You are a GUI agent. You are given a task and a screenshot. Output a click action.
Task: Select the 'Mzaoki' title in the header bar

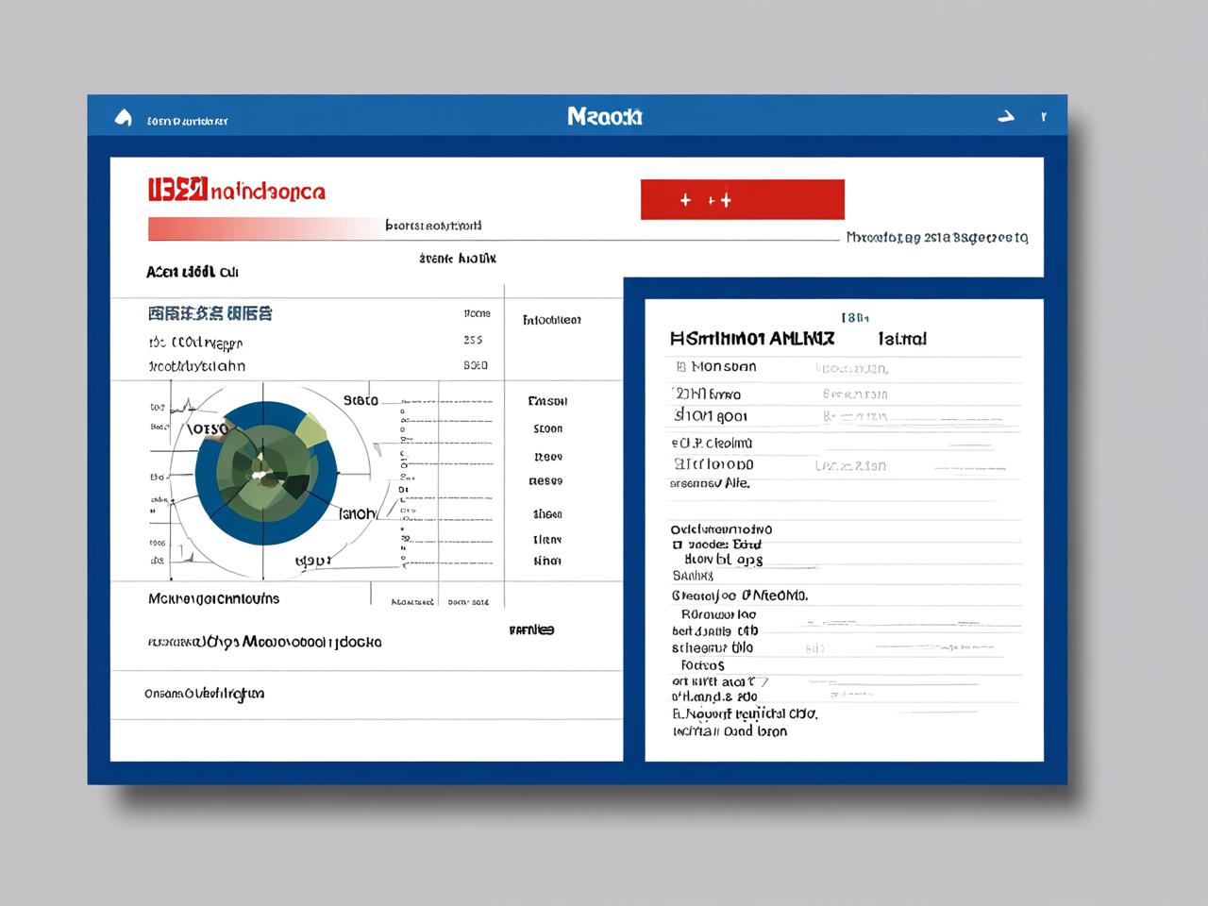pos(605,117)
